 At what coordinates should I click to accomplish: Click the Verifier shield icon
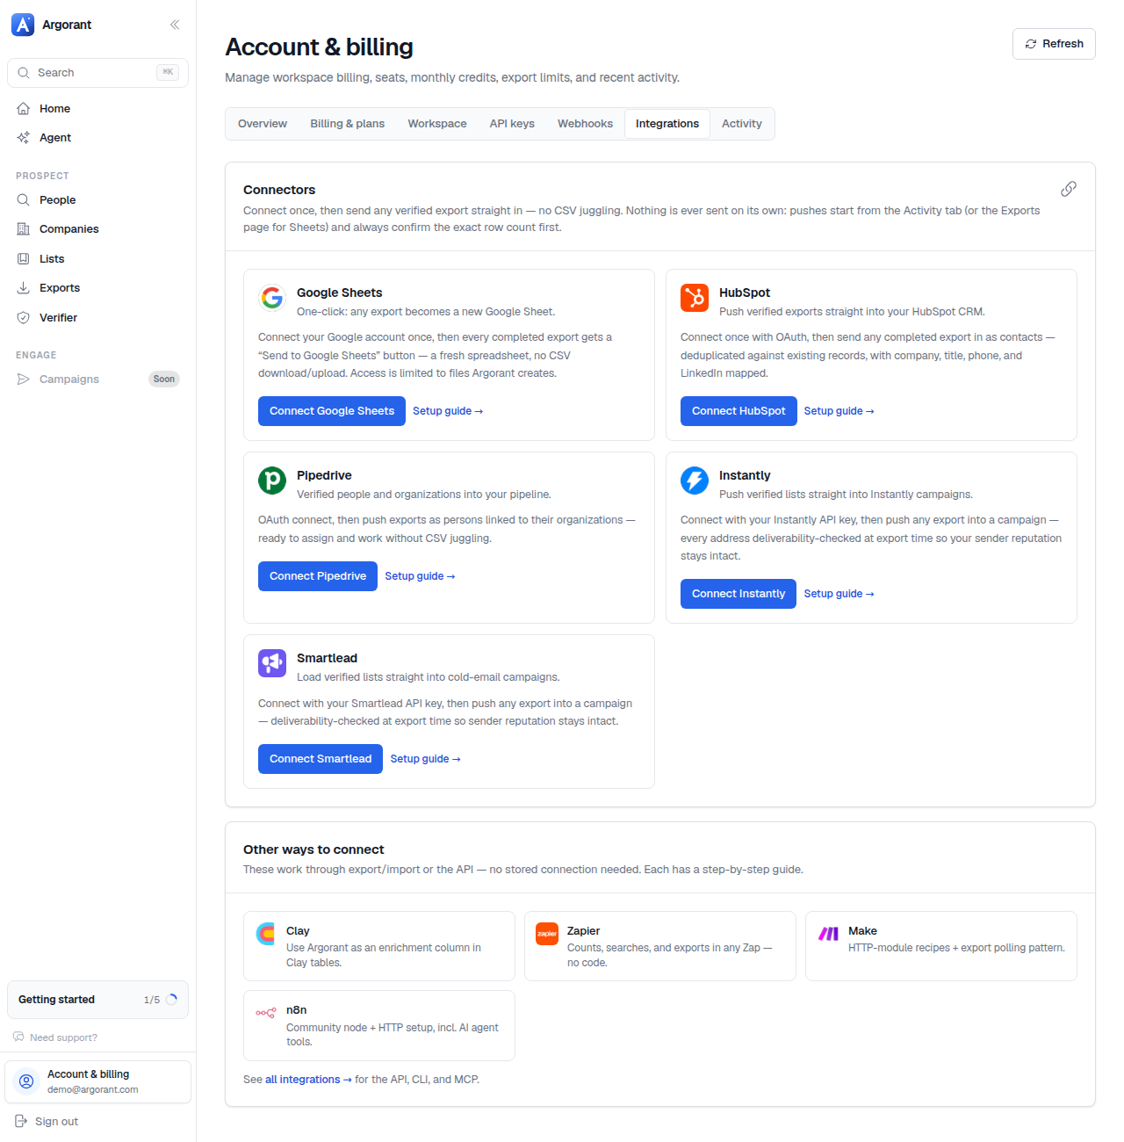(x=24, y=318)
